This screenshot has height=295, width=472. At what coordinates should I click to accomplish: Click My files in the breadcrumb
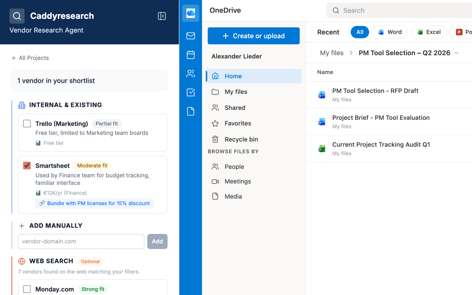(x=332, y=53)
